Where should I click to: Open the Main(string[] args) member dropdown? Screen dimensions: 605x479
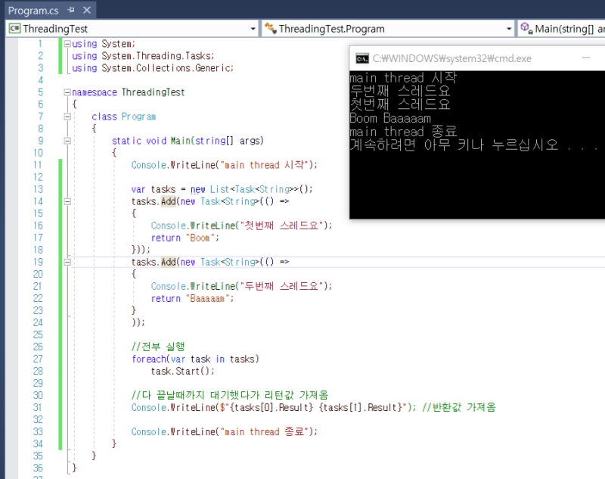point(567,29)
